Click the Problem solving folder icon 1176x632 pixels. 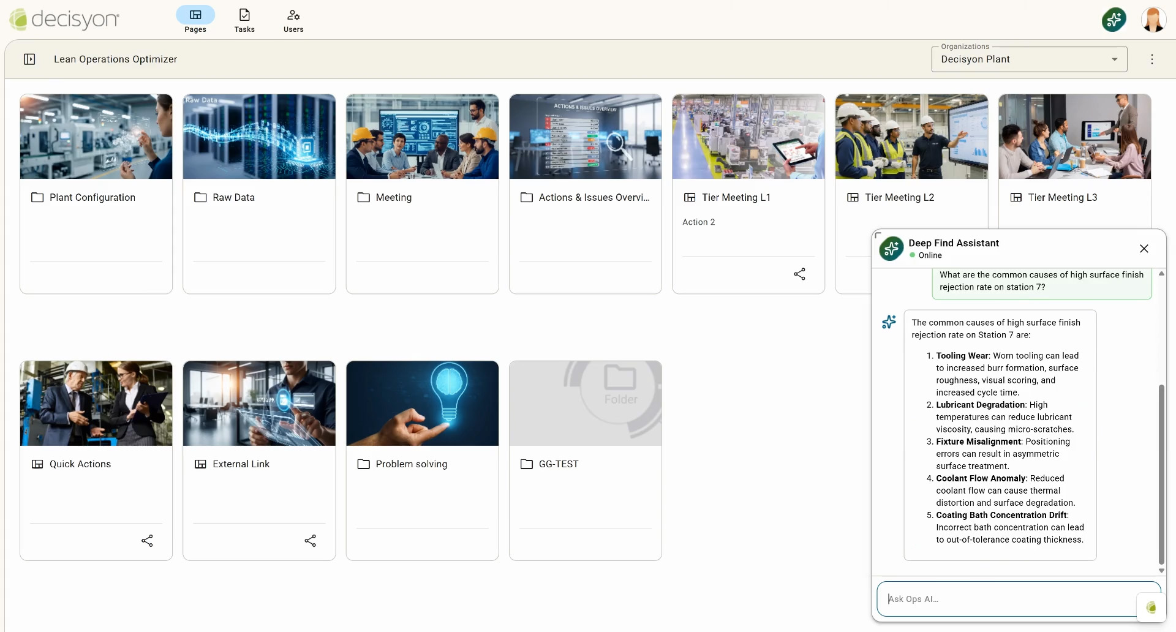(363, 464)
